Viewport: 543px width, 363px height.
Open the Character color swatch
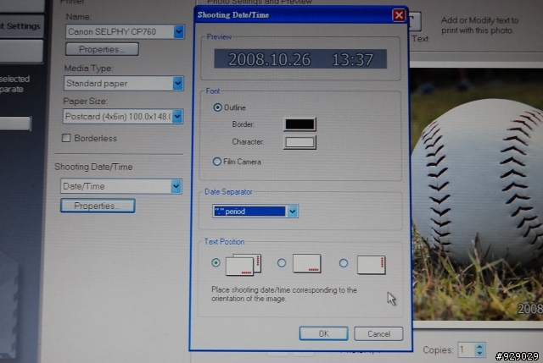pos(299,142)
